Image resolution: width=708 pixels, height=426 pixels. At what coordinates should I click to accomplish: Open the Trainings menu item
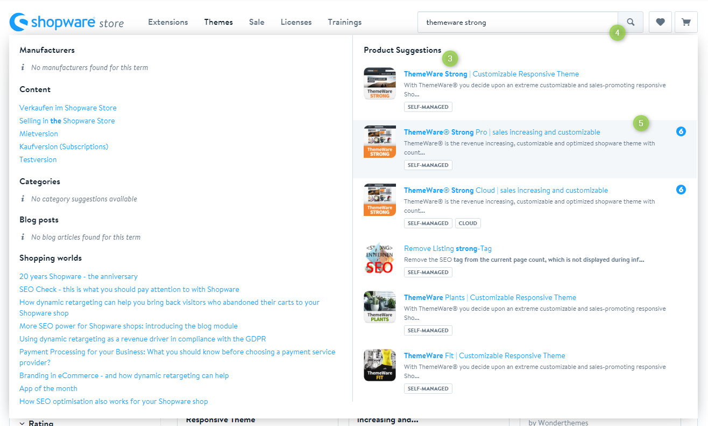[345, 22]
